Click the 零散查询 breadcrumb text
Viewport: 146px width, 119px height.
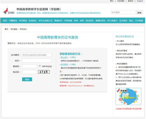23,29
